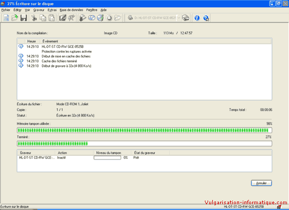Screen dimensions: 289x210
Task: Open the Fenêtre menu
Action: [x=91, y=10]
